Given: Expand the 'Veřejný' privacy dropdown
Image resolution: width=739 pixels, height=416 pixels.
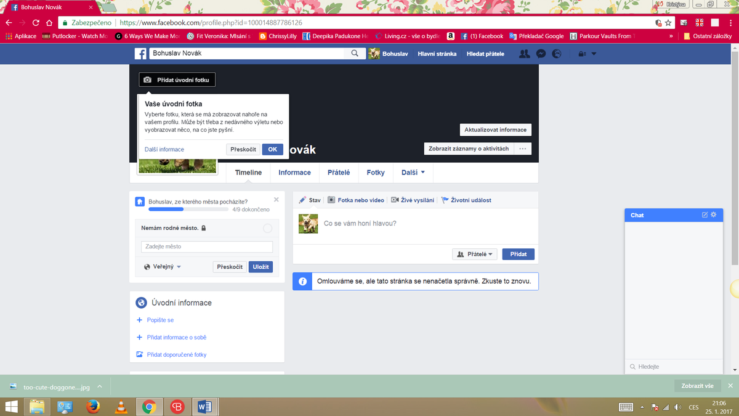Looking at the screenshot, I should click(163, 267).
